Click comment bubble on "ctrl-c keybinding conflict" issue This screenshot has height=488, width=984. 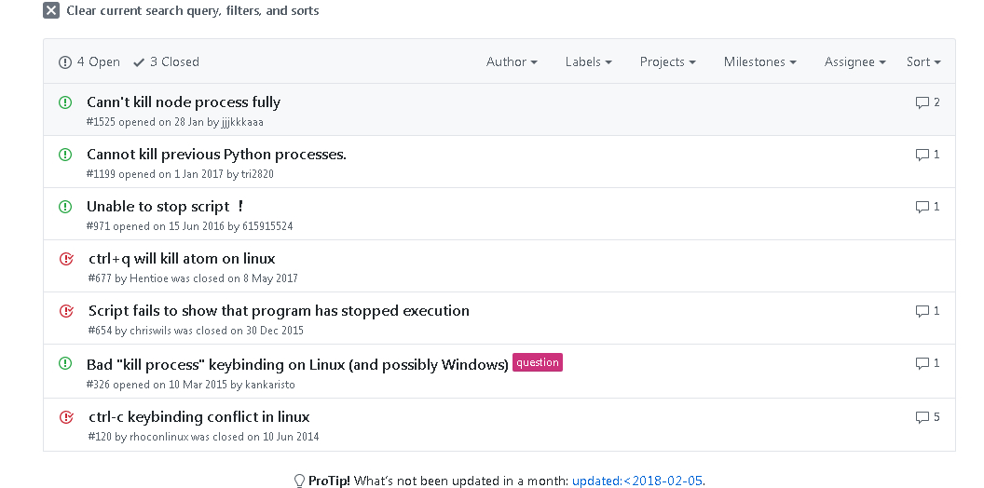(922, 417)
